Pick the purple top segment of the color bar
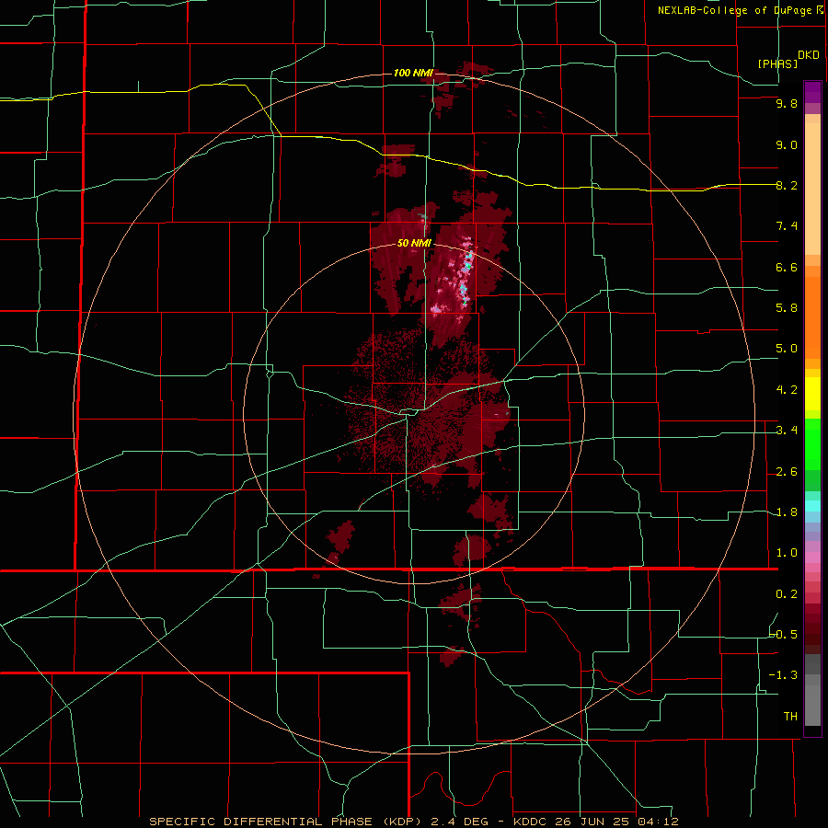This screenshot has height=828, width=828. point(812,92)
